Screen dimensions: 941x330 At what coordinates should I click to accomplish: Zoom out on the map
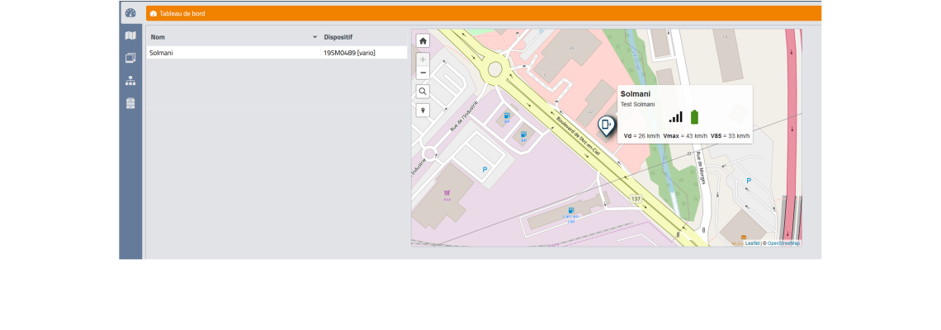(423, 73)
